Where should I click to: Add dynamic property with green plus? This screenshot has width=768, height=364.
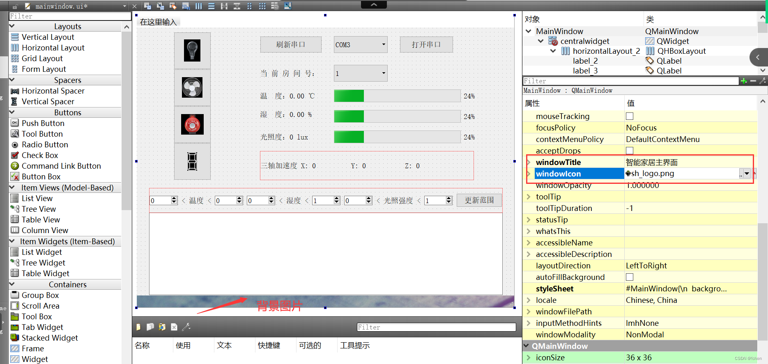click(x=744, y=81)
